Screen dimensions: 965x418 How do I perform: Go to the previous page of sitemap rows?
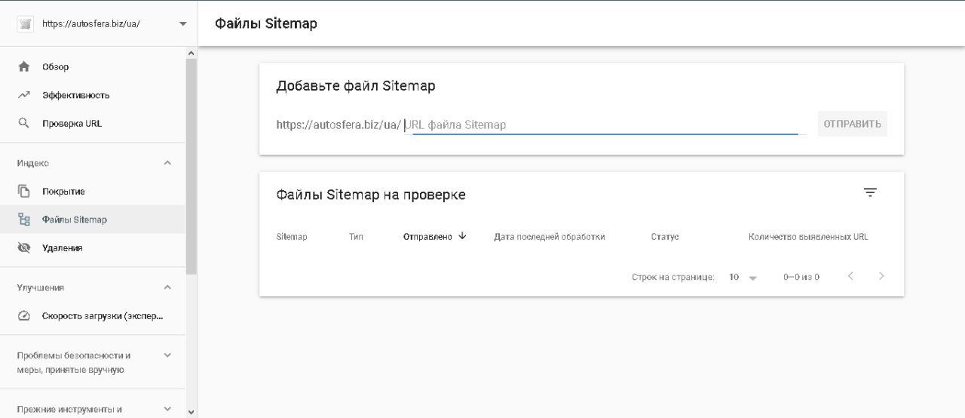click(x=850, y=276)
